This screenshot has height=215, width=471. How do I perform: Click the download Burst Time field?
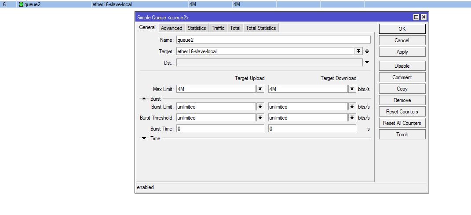(x=312, y=129)
